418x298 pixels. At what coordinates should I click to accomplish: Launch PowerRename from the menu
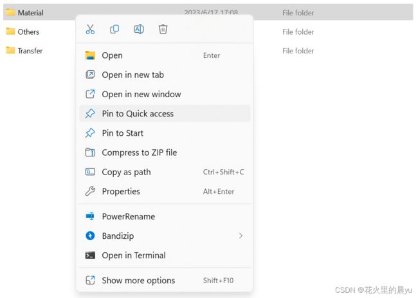pyautogui.click(x=165, y=216)
